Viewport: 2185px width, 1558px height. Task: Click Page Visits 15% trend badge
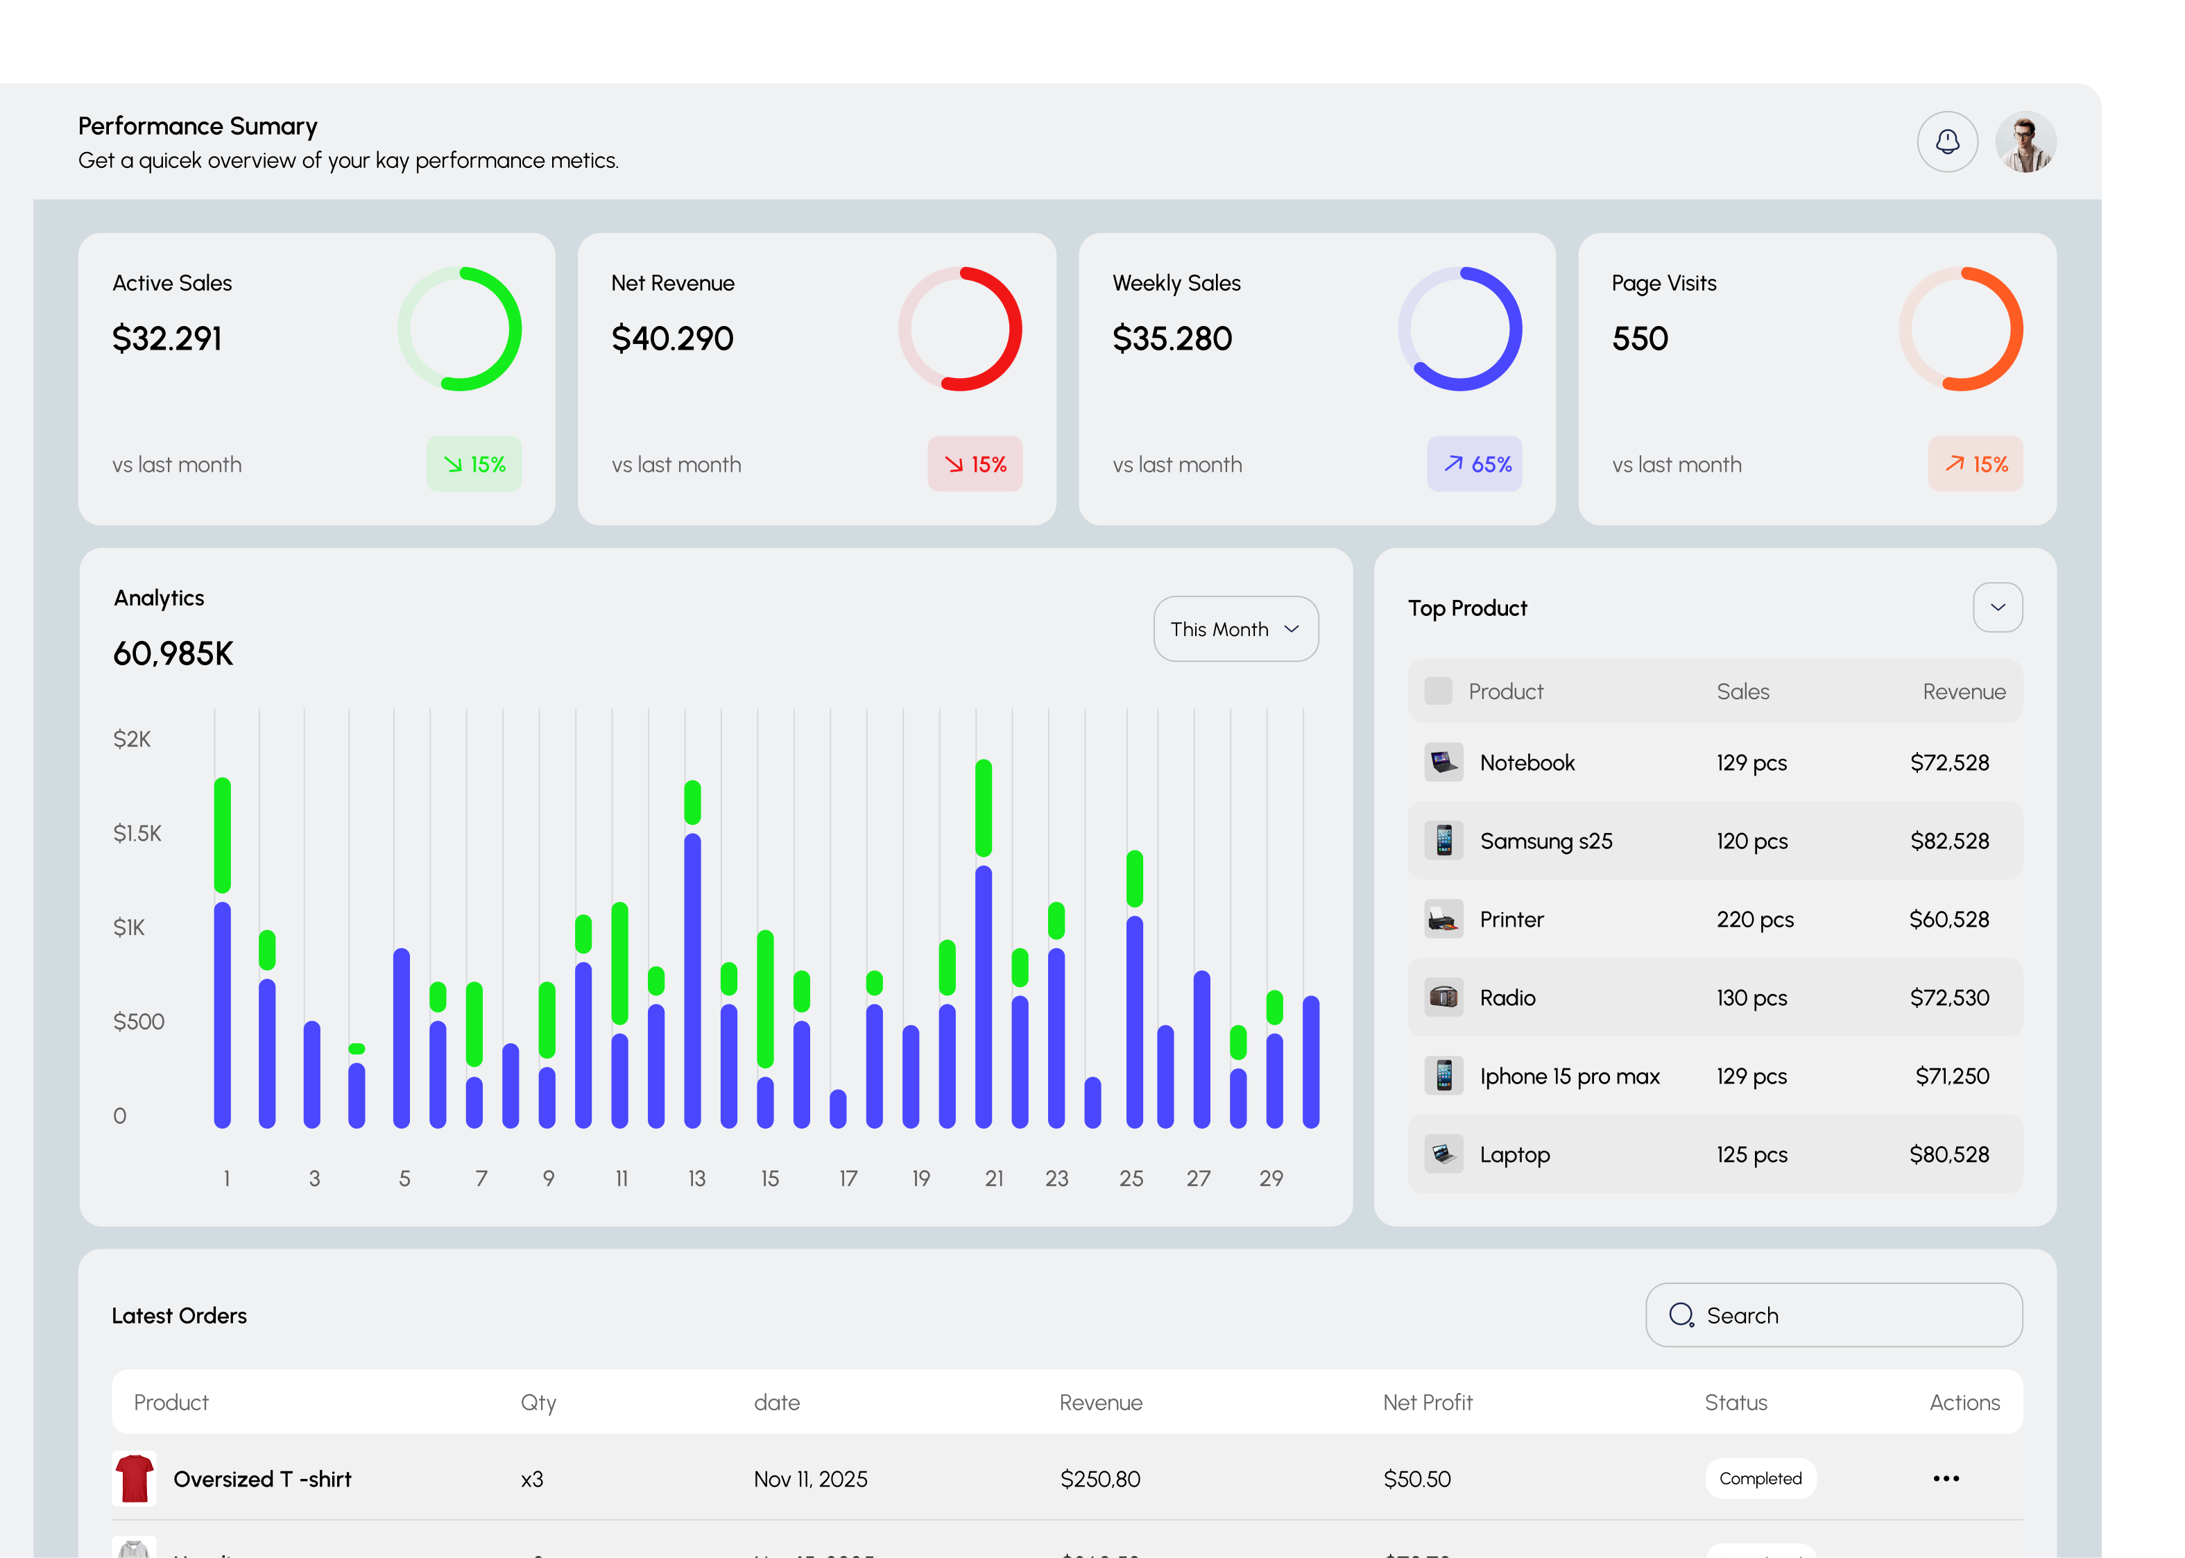click(1975, 464)
